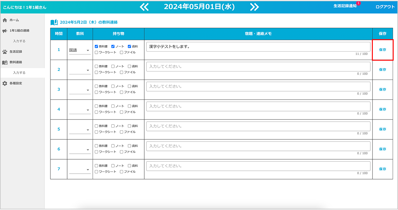Image resolution: width=398 pixels, height=210 pixels.
Task: Go to previous day with double-left arrows
Action: click(x=144, y=7)
